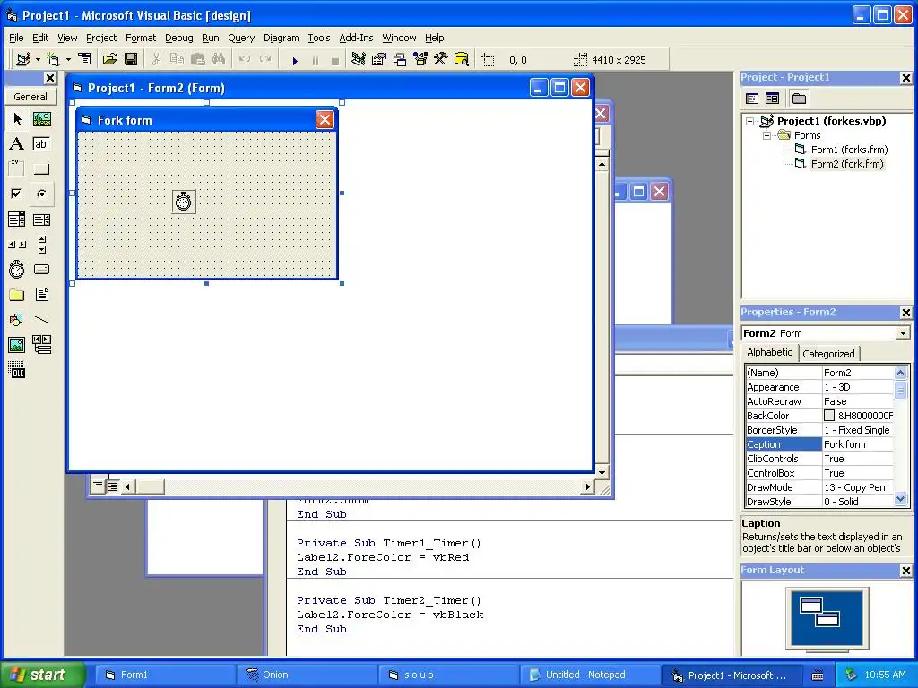Click the Find binoculars toolbar icon
The image size is (918, 688).
click(x=219, y=60)
